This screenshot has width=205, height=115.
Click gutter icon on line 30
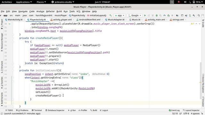point(9,24)
